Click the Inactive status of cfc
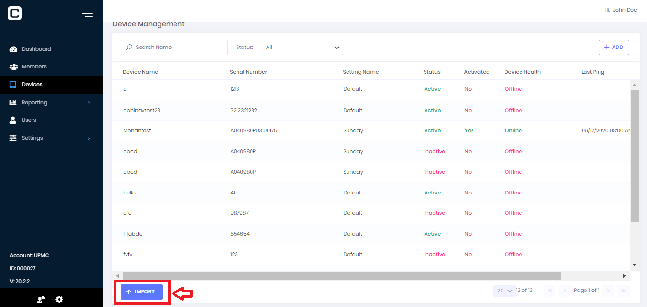Viewport: 647px width, 307px height. [x=435, y=213]
